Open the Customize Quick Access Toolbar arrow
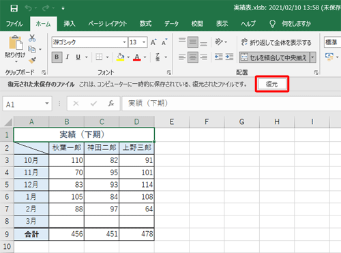 coord(63,8)
